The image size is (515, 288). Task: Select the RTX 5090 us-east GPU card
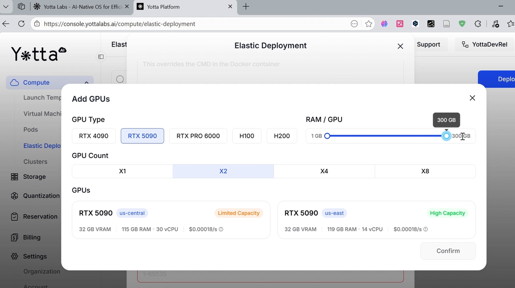pyautogui.click(x=376, y=220)
